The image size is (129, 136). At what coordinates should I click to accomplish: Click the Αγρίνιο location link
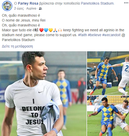click(31, 8)
